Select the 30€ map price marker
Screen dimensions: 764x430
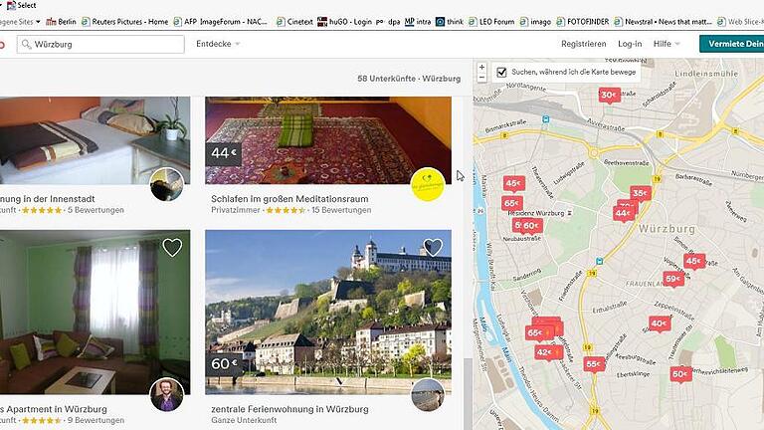pyautogui.click(x=609, y=96)
